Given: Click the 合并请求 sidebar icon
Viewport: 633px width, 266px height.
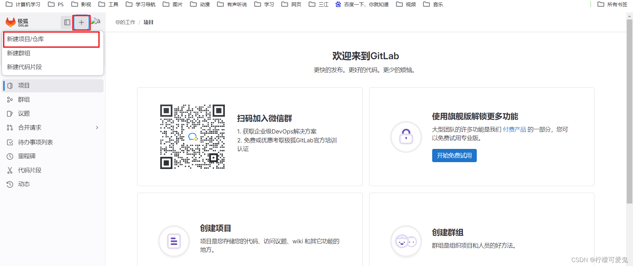Looking at the screenshot, I should click(10, 128).
